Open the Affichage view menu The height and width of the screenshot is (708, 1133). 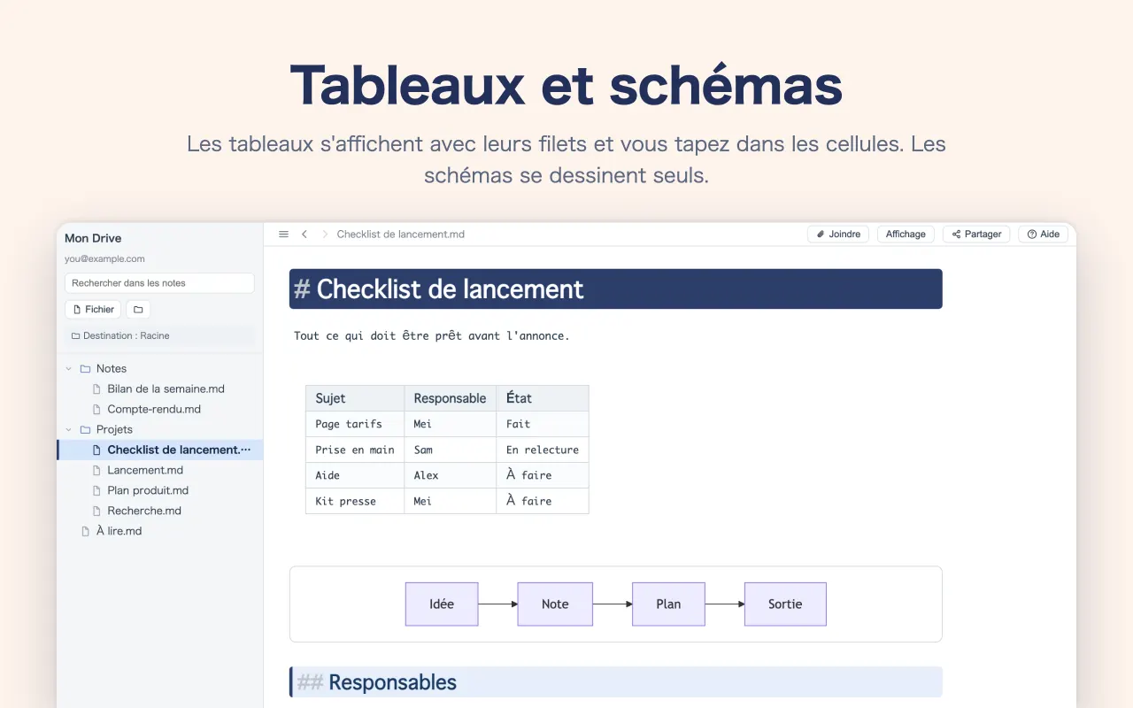click(906, 235)
